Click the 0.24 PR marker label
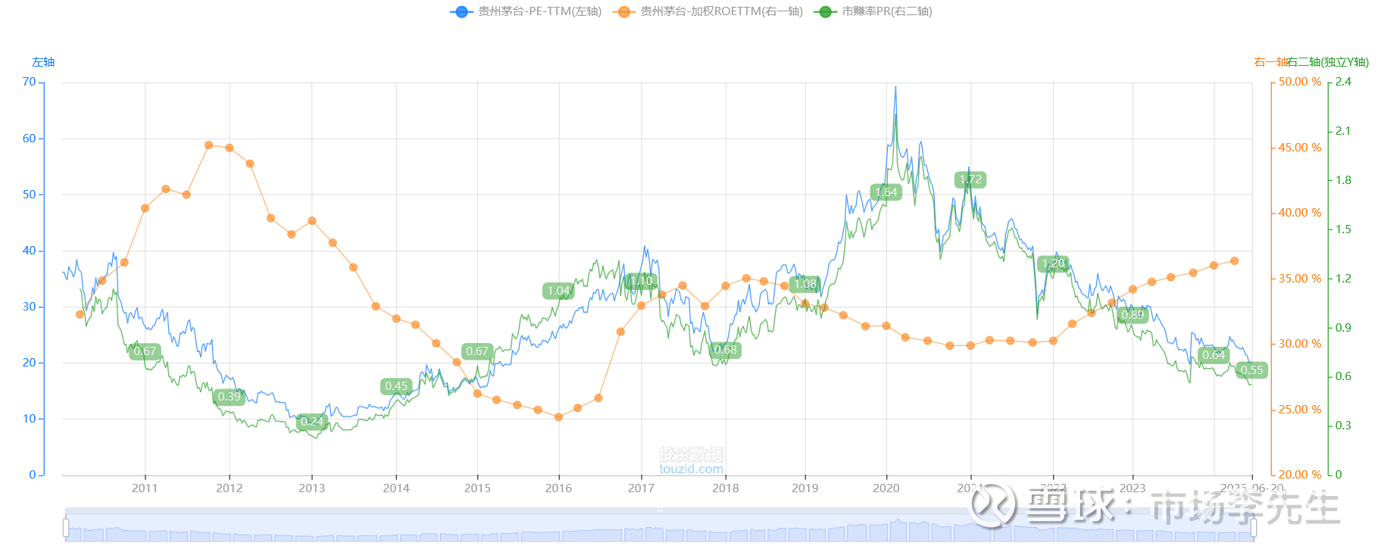 pyautogui.click(x=311, y=421)
